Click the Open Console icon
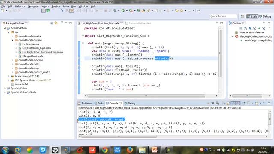This screenshot has height=154, width=274. (x=256, y=103)
